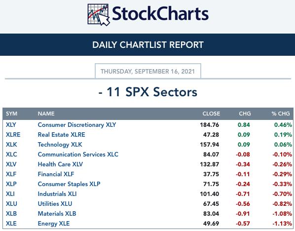Select the XLRE ticker symbol

click(13, 135)
